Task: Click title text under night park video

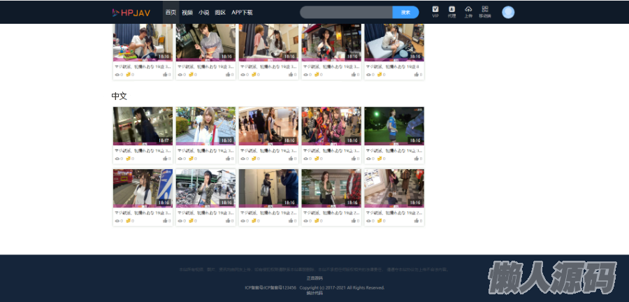Action: click(x=394, y=151)
